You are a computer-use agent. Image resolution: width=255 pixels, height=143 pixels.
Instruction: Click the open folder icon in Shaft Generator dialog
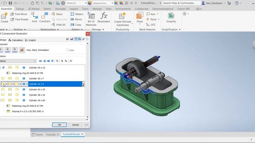67,39
